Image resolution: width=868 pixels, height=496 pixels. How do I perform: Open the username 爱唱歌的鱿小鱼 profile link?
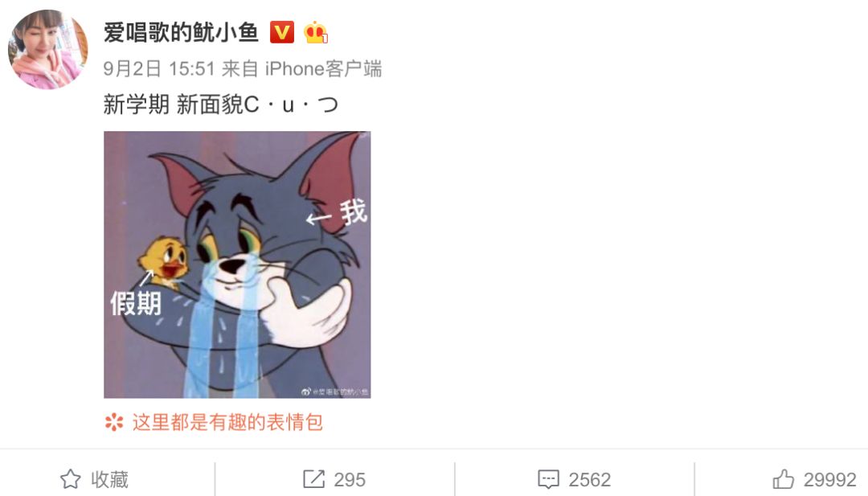(x=181, y=33)
